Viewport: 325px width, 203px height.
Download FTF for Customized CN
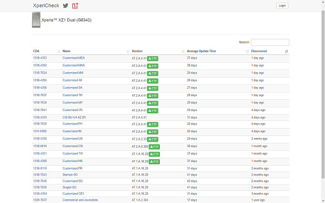tap(154, 147)
